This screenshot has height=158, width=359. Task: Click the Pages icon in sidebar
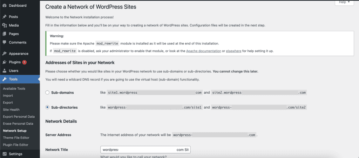(4, 34)
